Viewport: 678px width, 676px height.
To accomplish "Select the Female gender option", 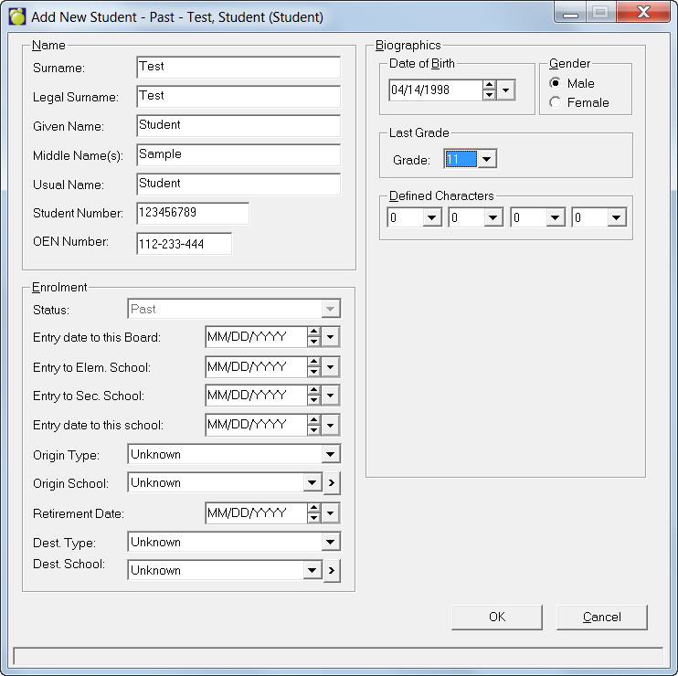I will tap(555, 102).
